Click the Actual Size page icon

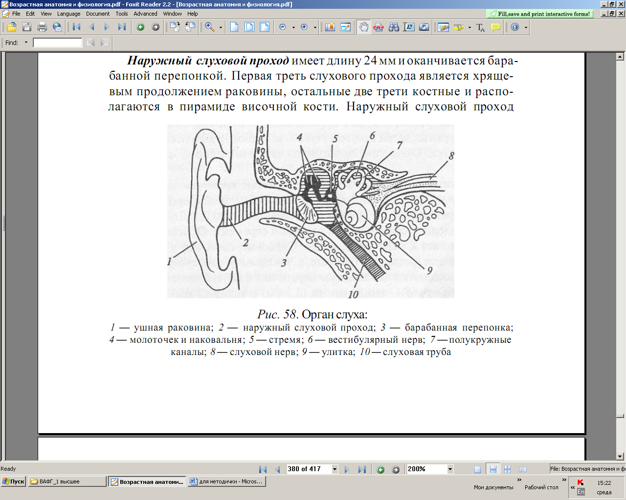234,27
